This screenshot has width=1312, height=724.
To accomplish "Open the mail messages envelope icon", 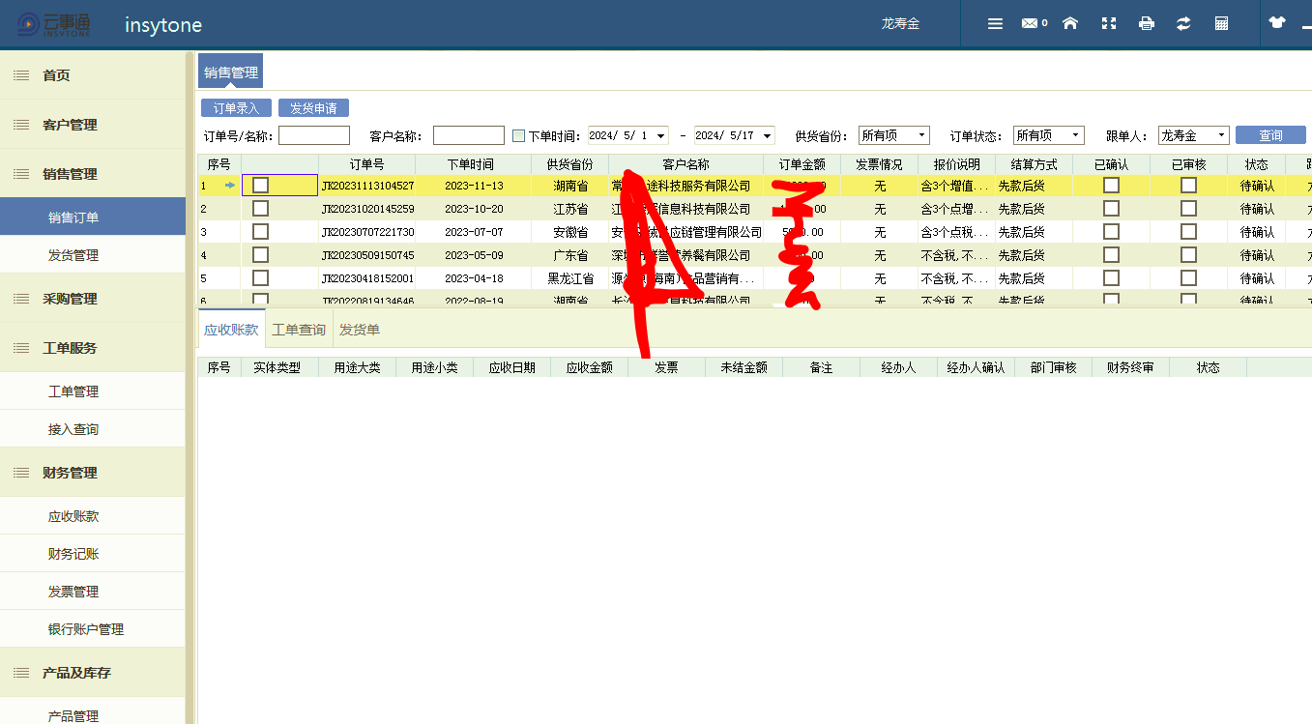I will tap(1030, 24).
